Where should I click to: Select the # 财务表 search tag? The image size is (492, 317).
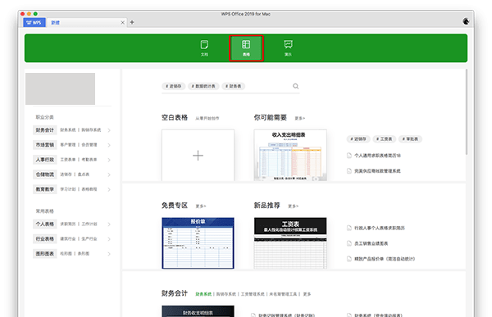(x=234, y=86)
